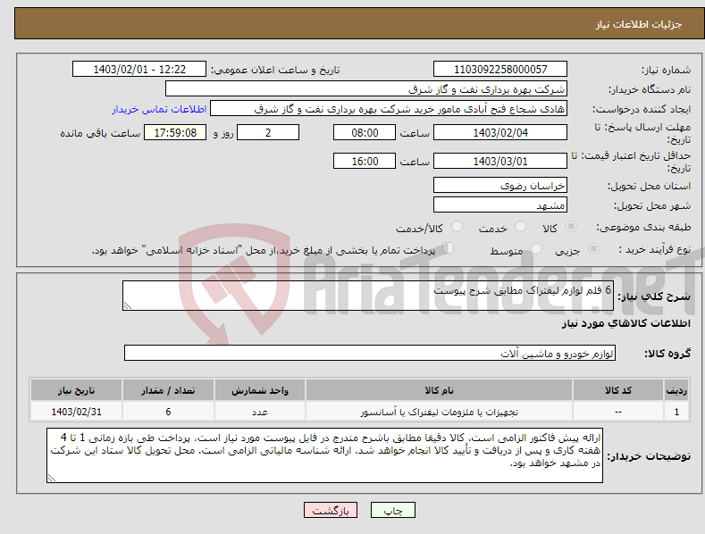
Task: Click the unit cell عدد
Action: coord(260,412)
